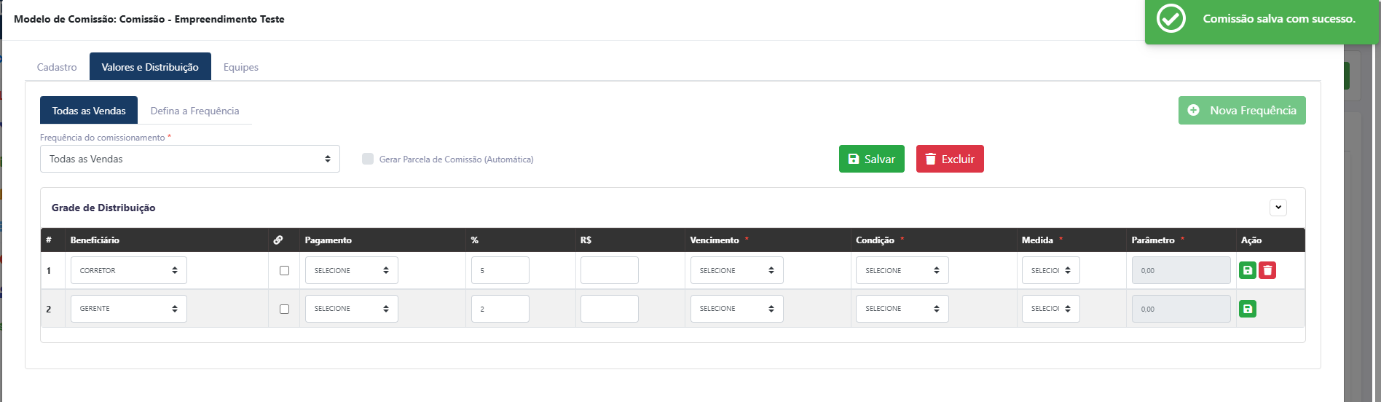Enable Gerar Parcela de Comissão checkbox
1381x402 pixels.
pyautogui.click(x=368, y=159)
